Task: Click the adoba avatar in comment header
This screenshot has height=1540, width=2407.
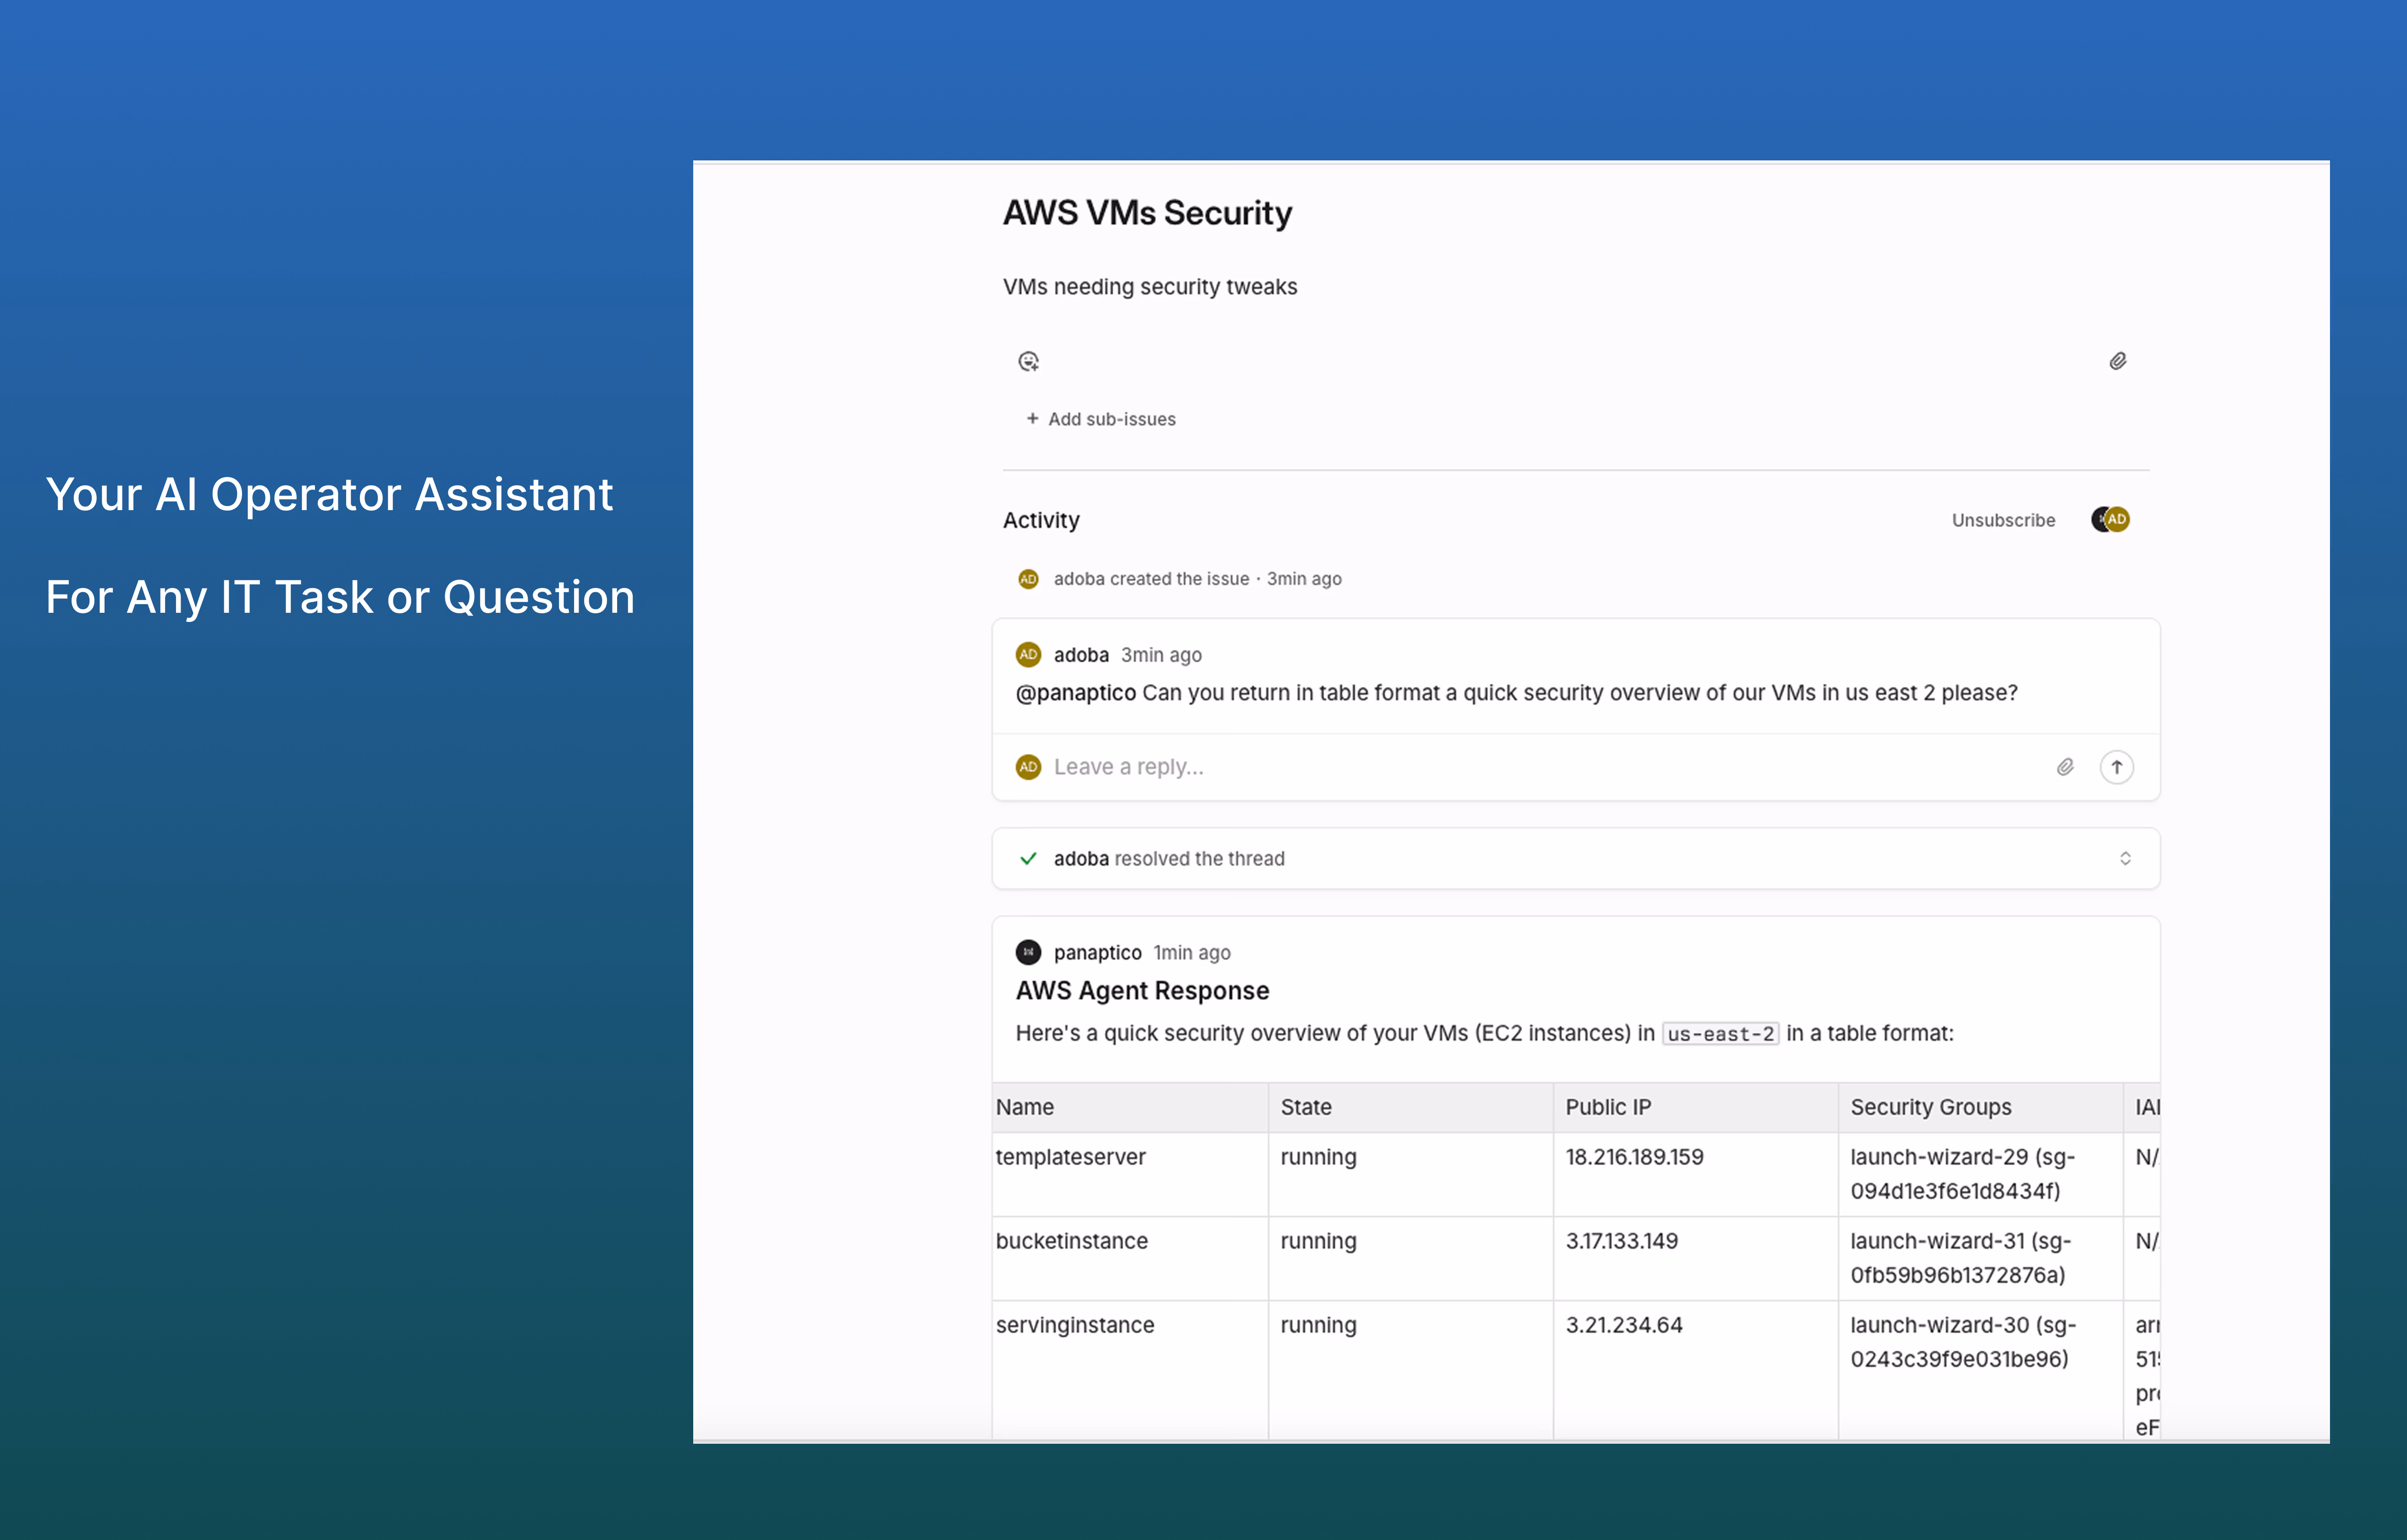Action: (x=1028, y=655)
